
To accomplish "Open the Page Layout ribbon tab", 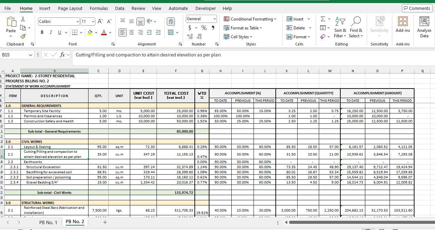I will point(70,8).
